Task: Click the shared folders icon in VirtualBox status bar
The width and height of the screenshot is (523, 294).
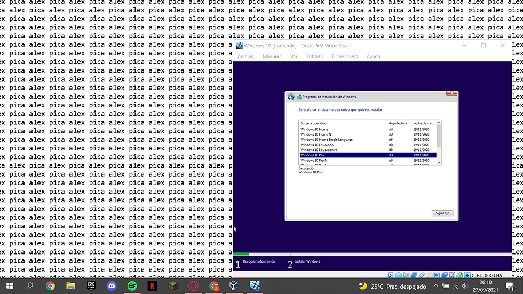Action: [x=429, y=275]
